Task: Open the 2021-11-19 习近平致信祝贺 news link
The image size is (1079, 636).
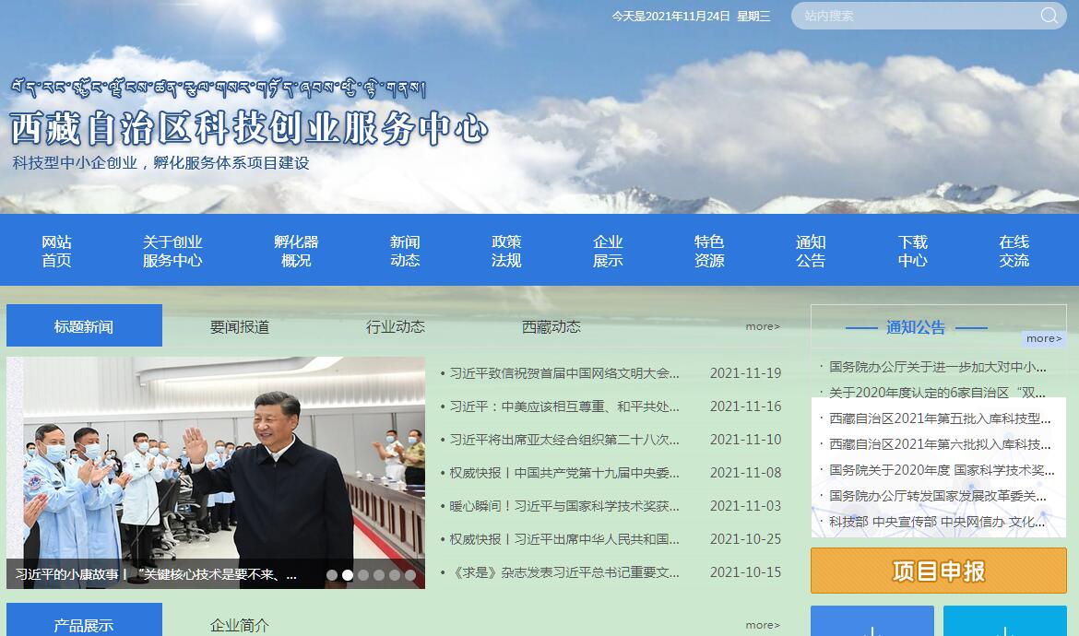Action: point(564,373)
